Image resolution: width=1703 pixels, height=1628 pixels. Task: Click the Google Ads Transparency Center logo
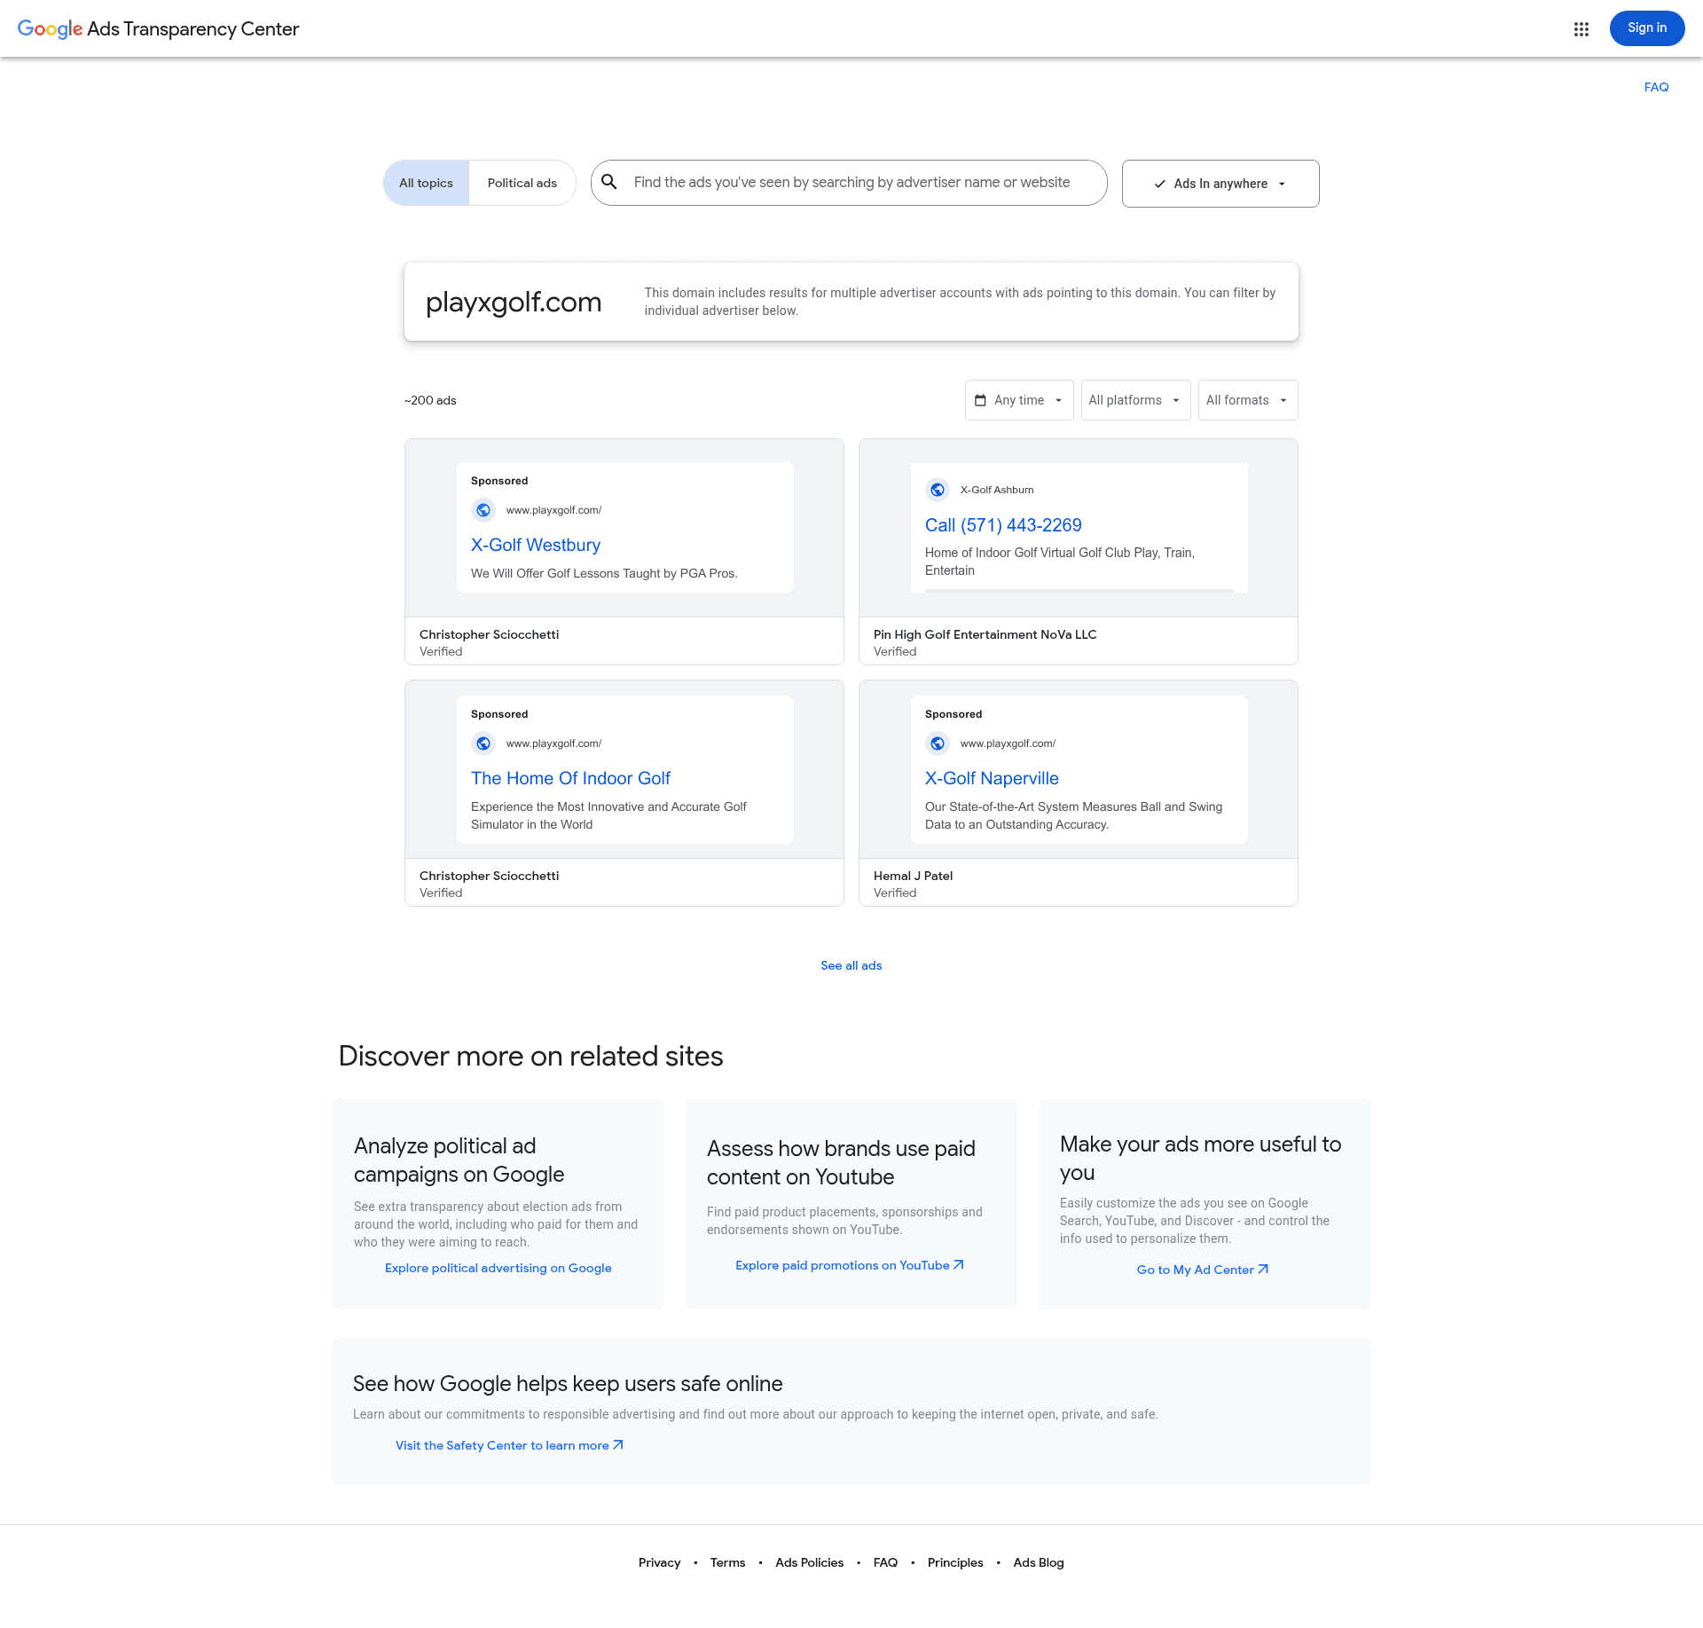coord(158,29)
